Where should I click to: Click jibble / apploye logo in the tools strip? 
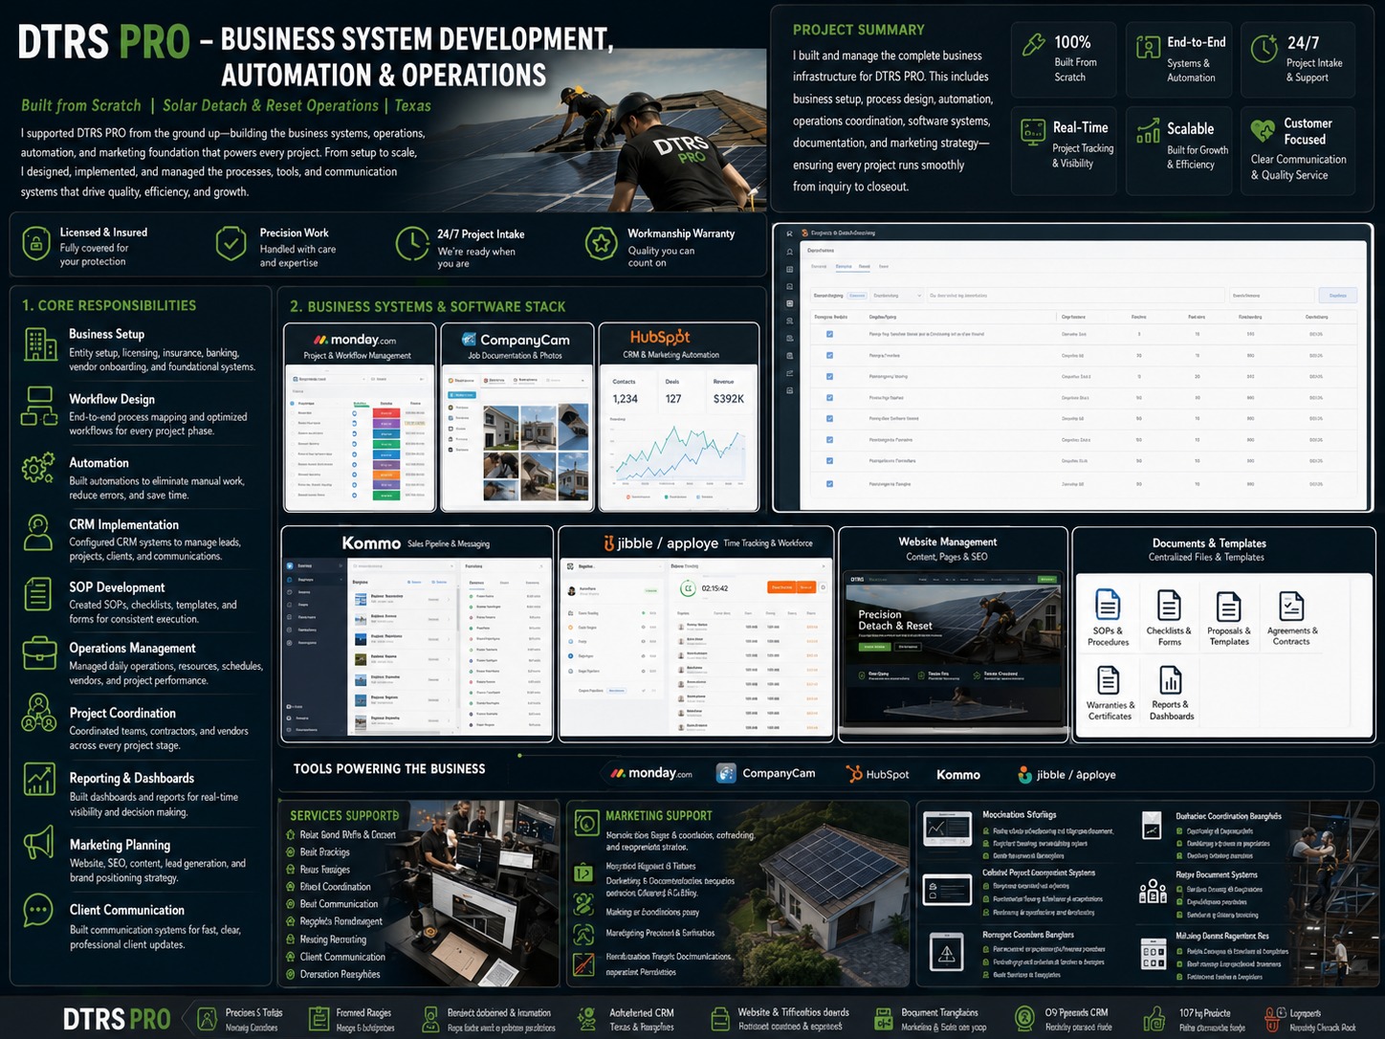(1066, 775)
